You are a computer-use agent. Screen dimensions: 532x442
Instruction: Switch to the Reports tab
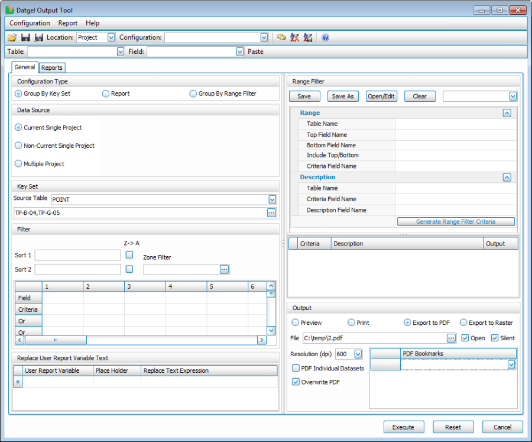(52, 68)
